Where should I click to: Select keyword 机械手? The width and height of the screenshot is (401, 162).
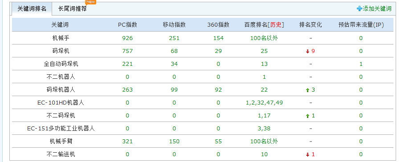tap(61, 38)
